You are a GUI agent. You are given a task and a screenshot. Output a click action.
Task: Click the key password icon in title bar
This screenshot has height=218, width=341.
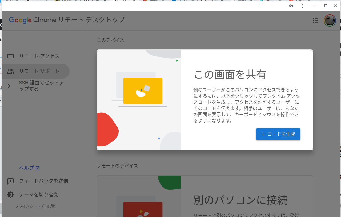click(291, 6)
